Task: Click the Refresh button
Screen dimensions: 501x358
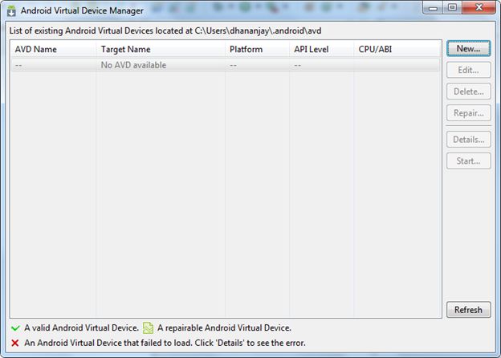Action: 468,310
